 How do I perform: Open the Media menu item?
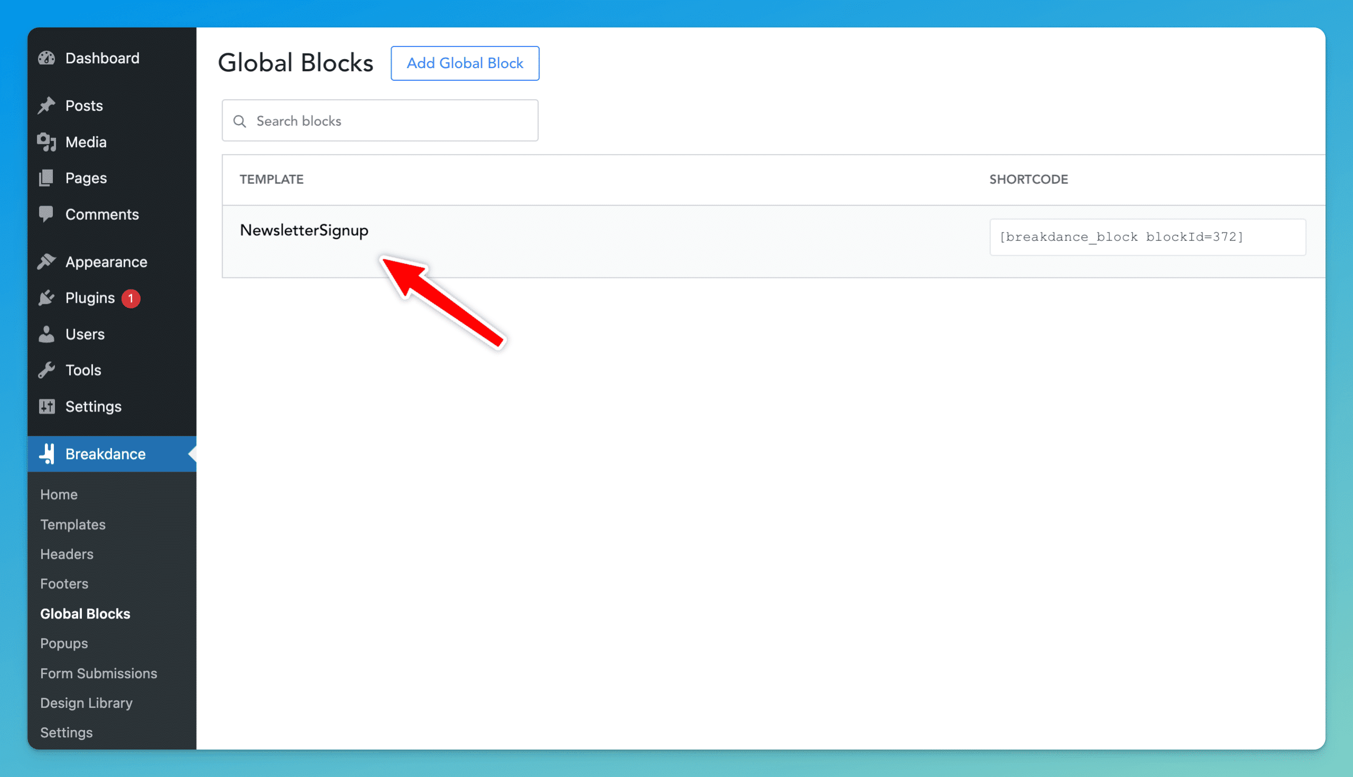(x=112, y=142)
